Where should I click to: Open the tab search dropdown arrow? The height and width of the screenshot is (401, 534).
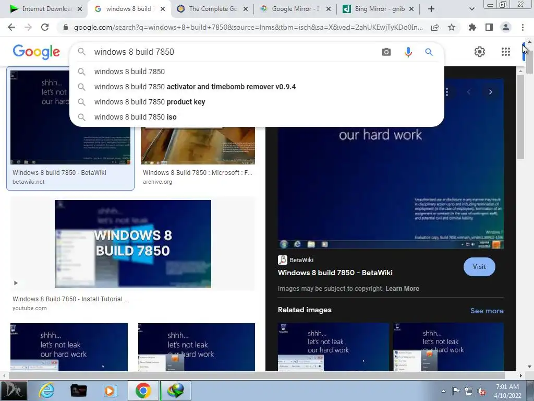(471, 9)
